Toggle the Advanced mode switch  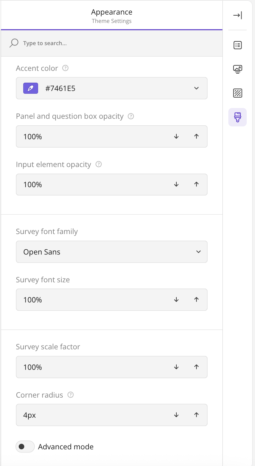click(25, 447)
